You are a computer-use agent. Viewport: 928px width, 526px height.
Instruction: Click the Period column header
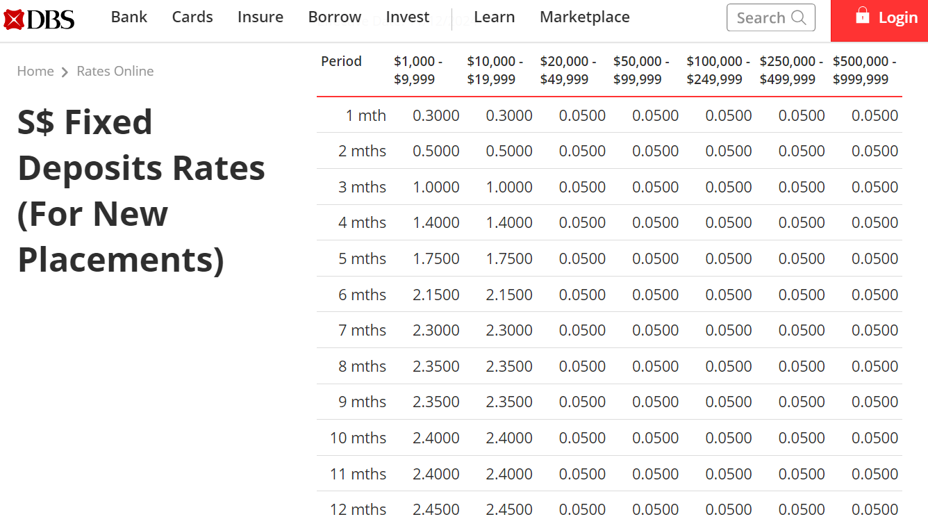pyautogui.click(x=341, y=61)
